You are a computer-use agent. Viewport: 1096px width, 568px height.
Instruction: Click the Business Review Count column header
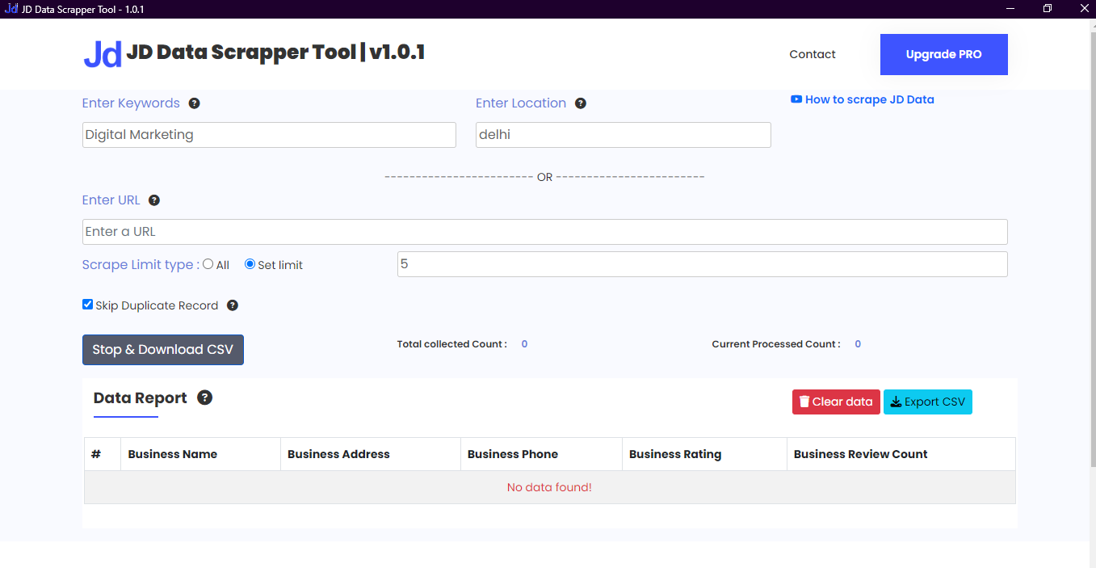coord(901,454)
